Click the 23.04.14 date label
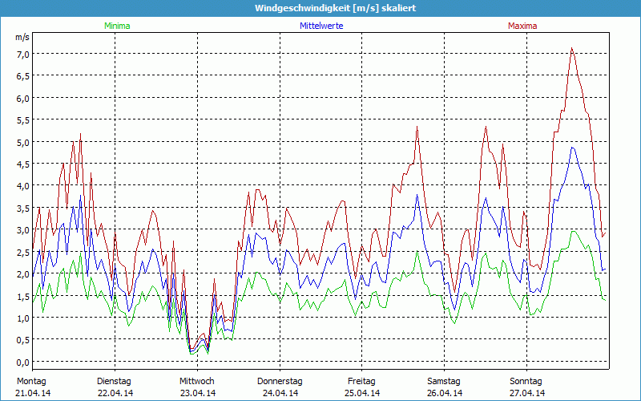Image resolution: width=641 pixels, height=401 pixels. tap(198, 393)
